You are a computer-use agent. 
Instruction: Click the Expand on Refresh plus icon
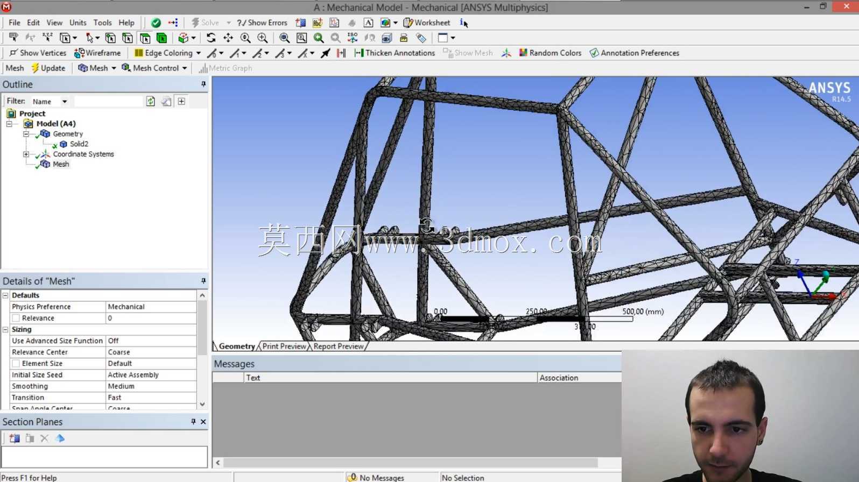point(182,101)
